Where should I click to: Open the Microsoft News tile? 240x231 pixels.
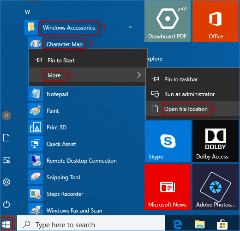(x=168, y=187)
